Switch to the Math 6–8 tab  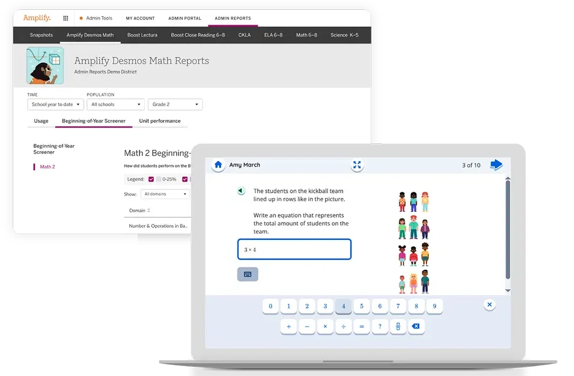307,35
